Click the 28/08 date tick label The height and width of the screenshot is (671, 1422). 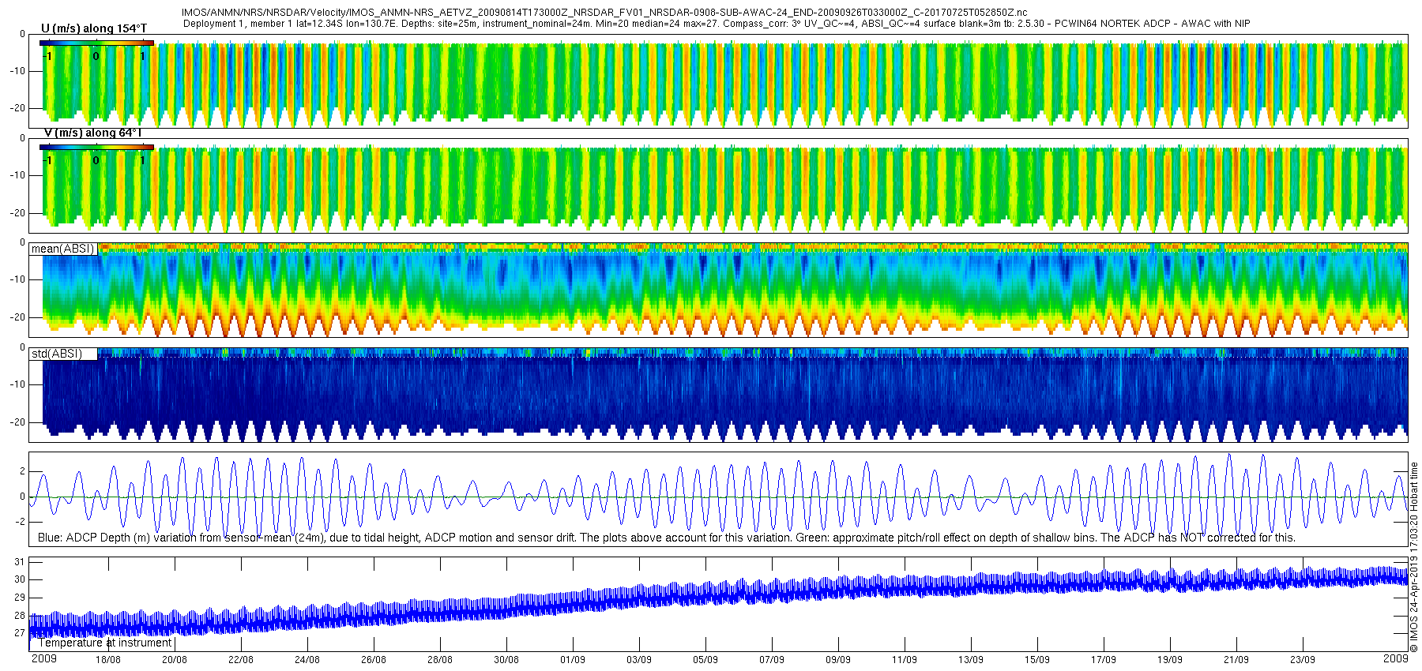[439, 660]
